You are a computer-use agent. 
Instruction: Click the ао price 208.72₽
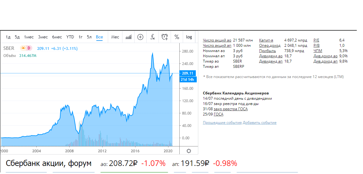pos(123,163)
